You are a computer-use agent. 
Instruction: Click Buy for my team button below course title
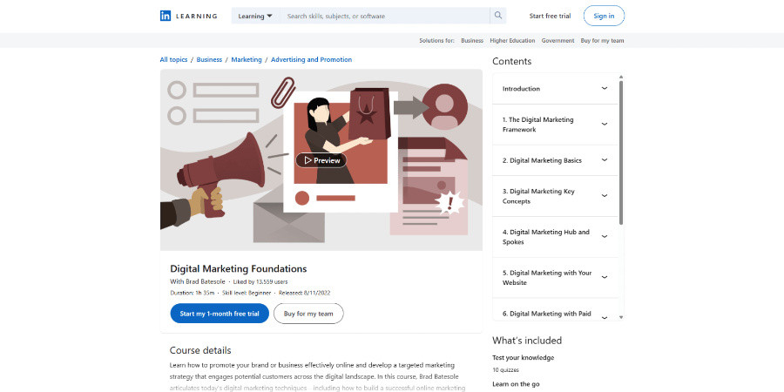coord(308,314)
